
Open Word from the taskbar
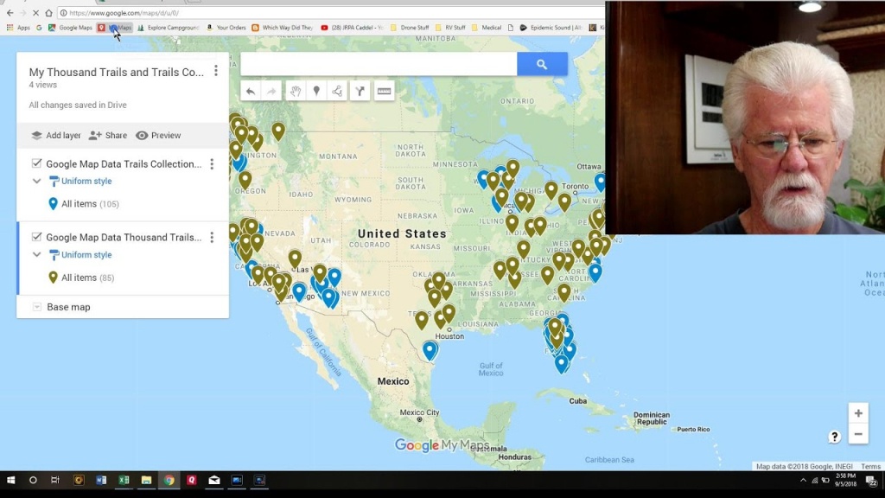tap(101, 480)
